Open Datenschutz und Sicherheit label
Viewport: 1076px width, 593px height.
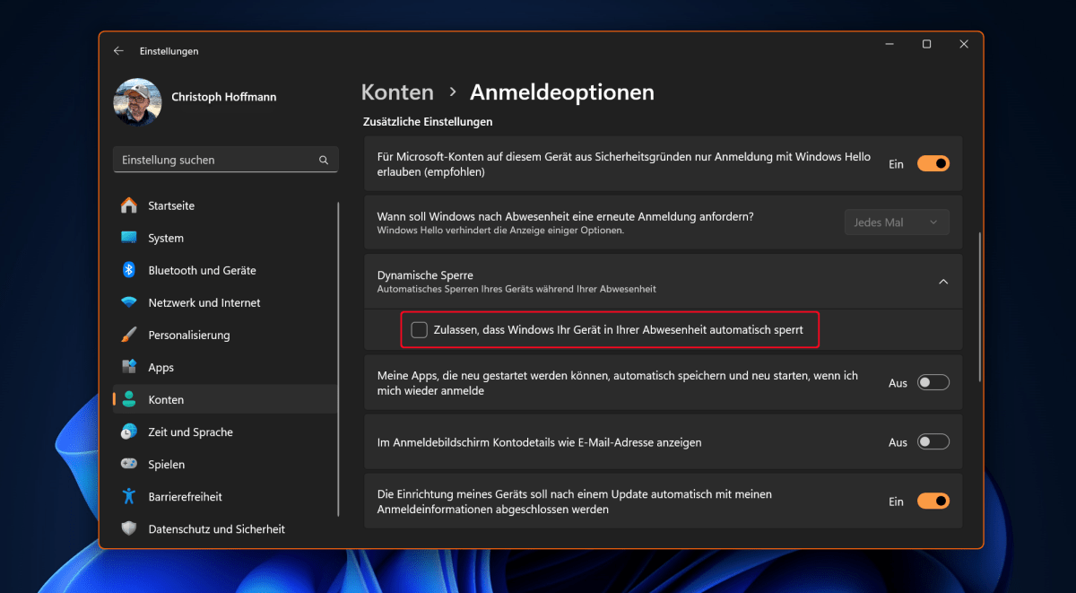(x=216, y=528)
